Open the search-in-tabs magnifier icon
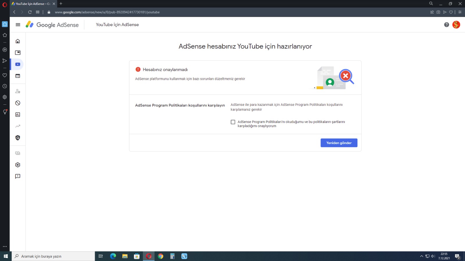The width and height of the screenshot is (465, 261). click(x=431, y=3)
